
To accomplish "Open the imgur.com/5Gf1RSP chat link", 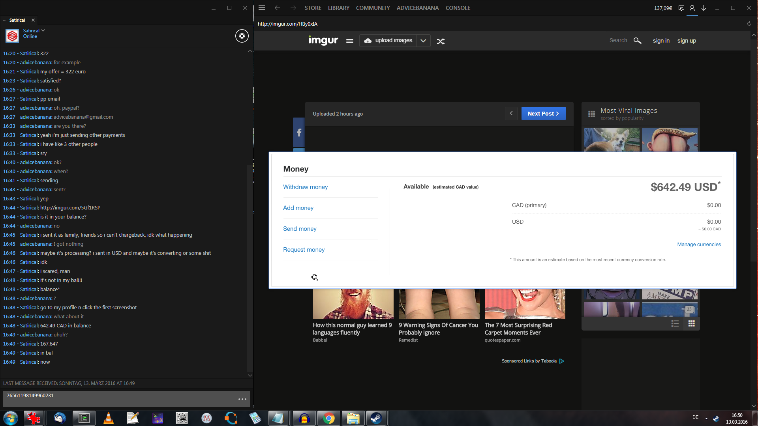I will 70,207.
